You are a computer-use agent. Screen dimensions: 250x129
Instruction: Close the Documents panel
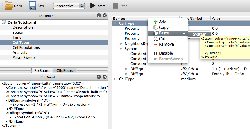click(x=104, y=16)
